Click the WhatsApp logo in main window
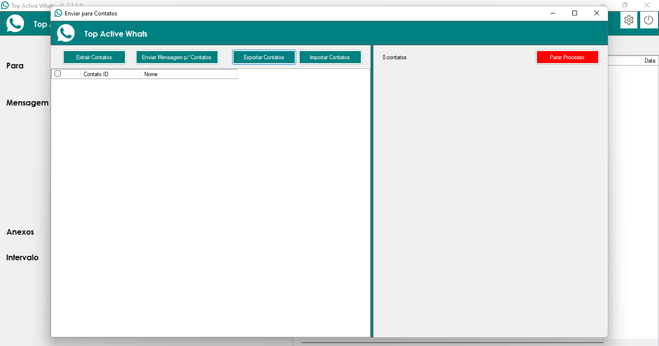Image resolution: width=659 pixels, height=346 pixels. point(15,24)
